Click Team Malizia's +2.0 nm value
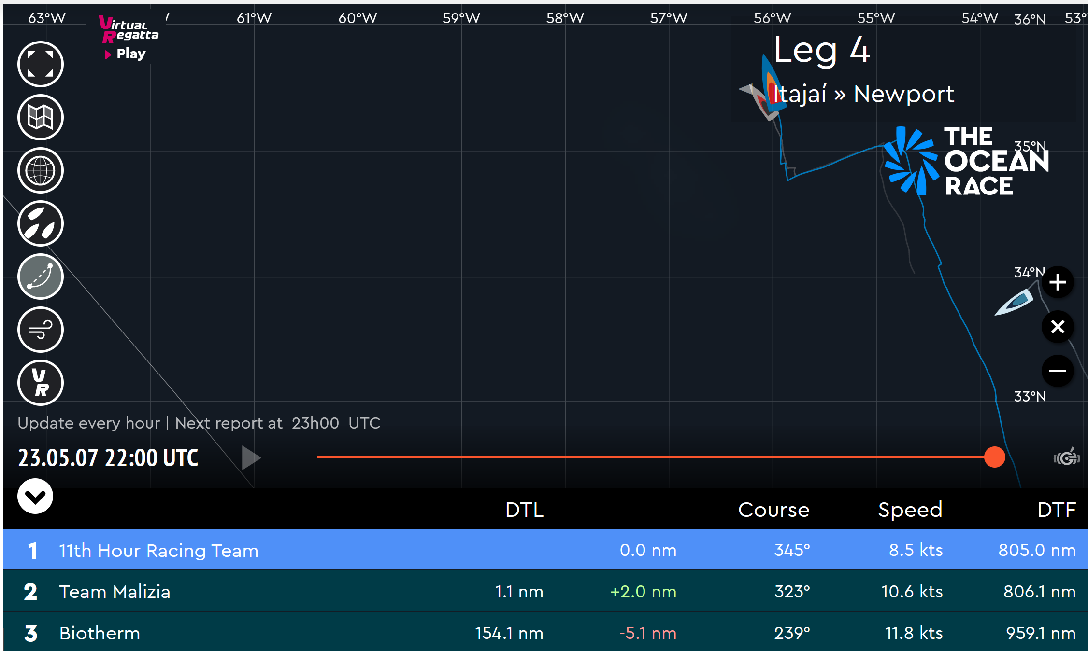 pyautogui.click(x=643, y=592)
